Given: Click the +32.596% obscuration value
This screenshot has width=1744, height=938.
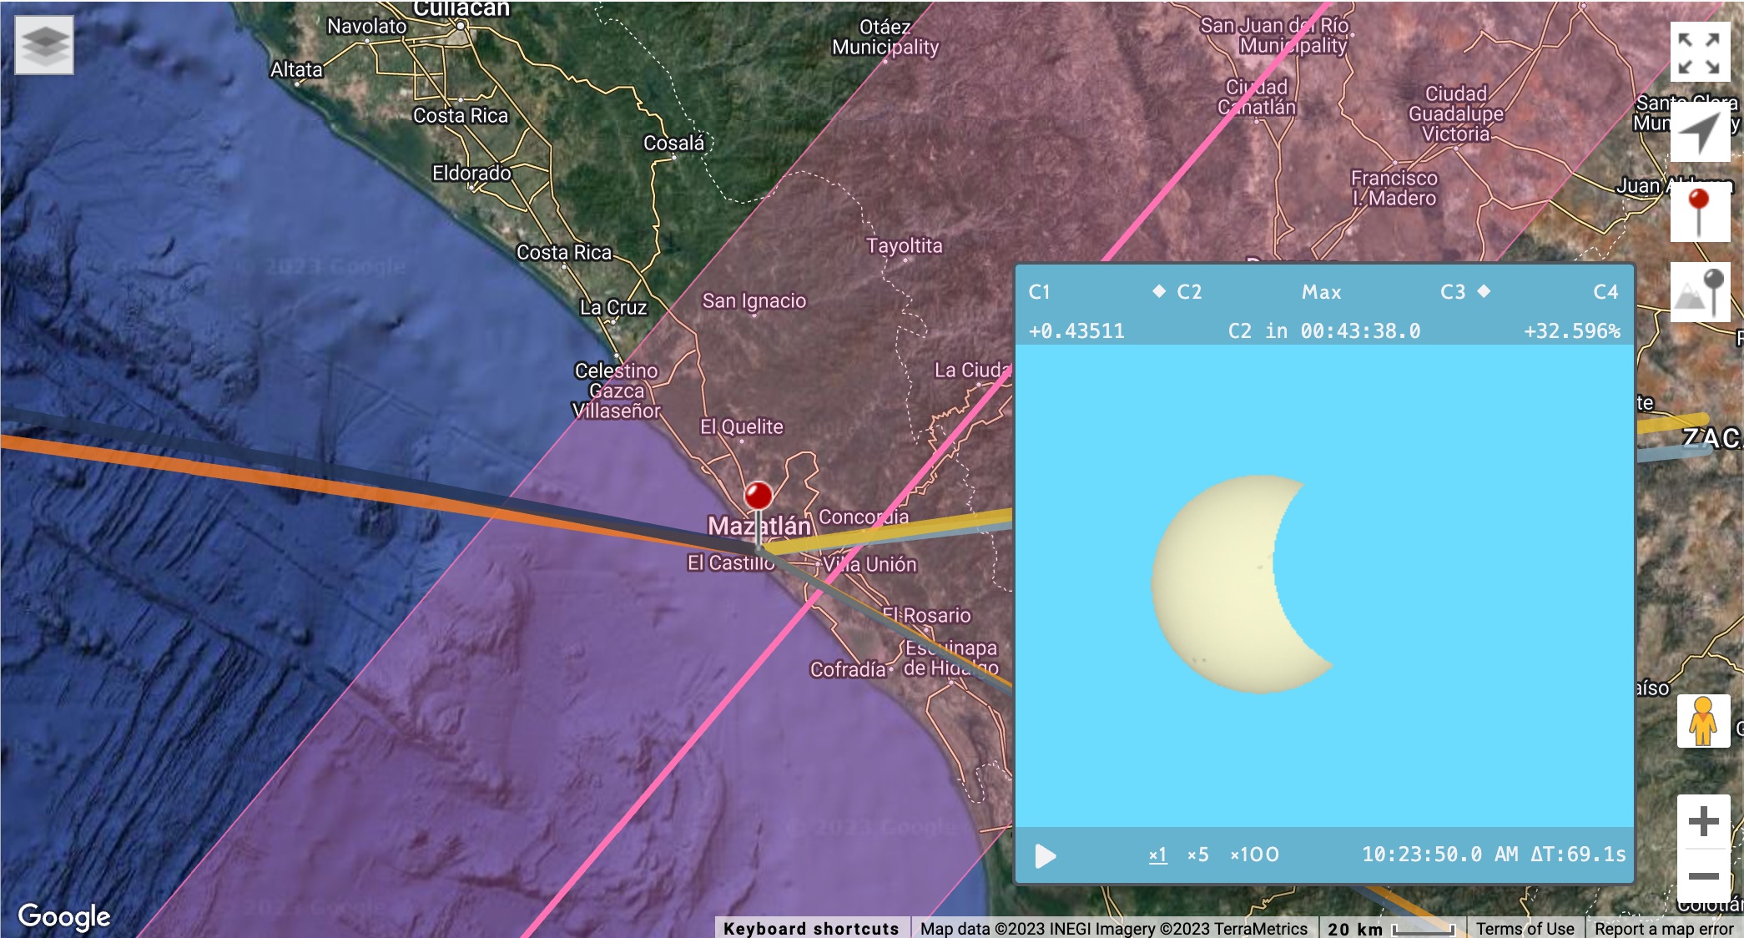Looking at the screenshot, I should [x=1572, y=331].
